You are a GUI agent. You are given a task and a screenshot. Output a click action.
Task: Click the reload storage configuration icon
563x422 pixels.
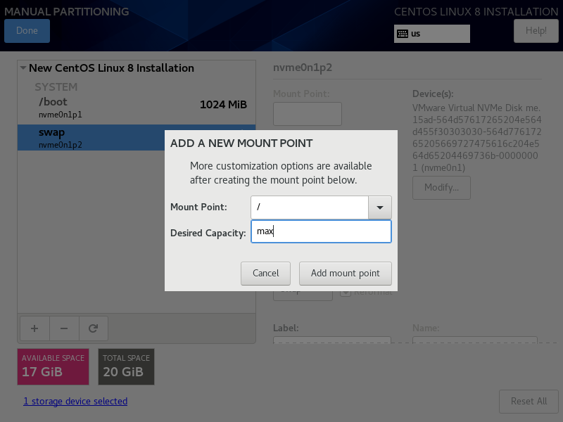[94, 328]
